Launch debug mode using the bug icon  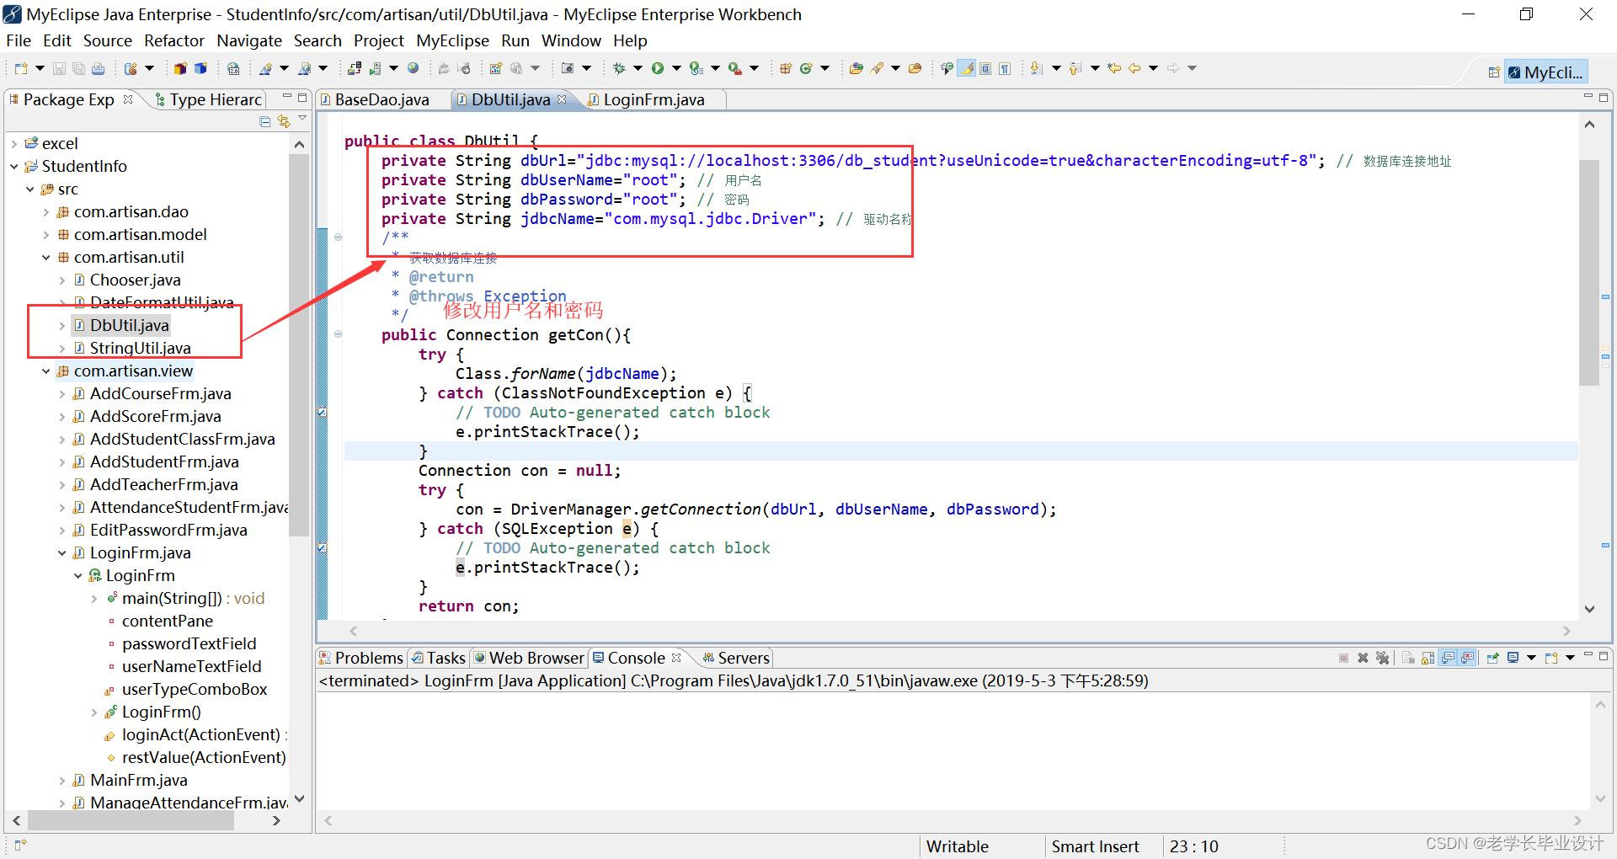point(618,67)
